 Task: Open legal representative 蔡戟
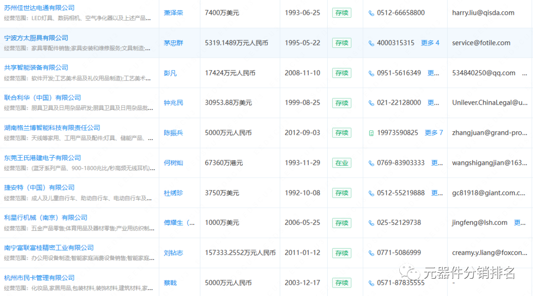tap(170, 283)
